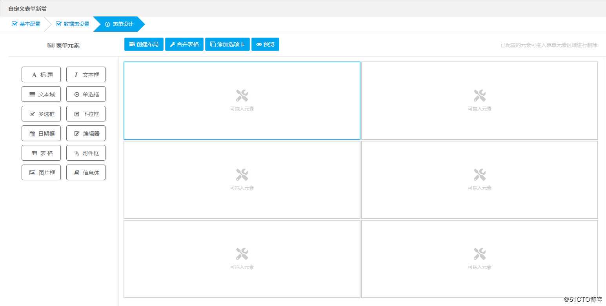Click the 表单元素 panel heading
The width and height of the screenshot is (606, 306).
click(x=64, y=45)
